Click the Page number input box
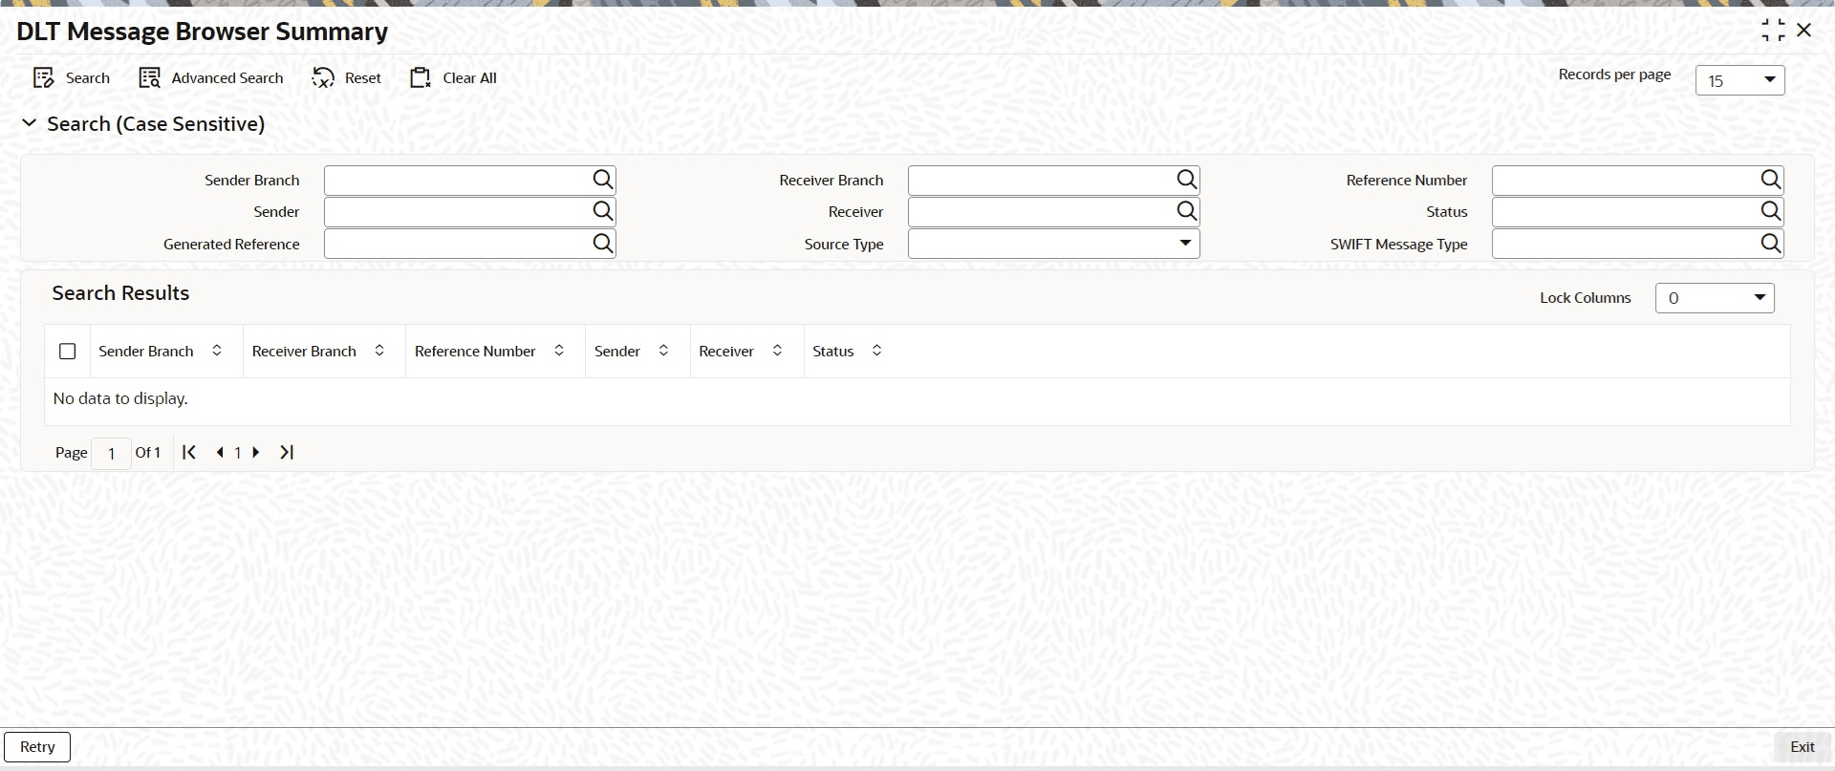The image size is (1835, 771). [111, 453]
